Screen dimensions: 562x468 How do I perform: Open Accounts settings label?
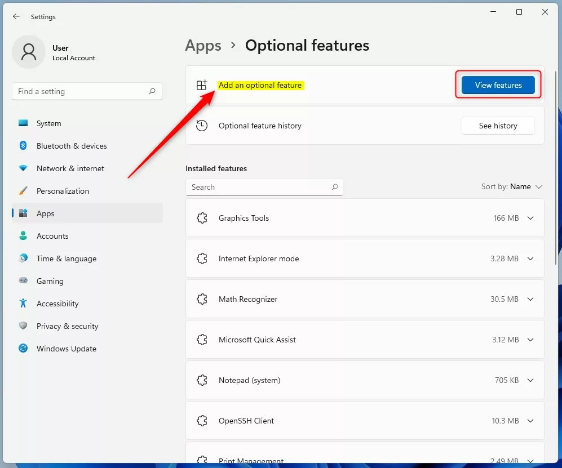click(52, 236)
